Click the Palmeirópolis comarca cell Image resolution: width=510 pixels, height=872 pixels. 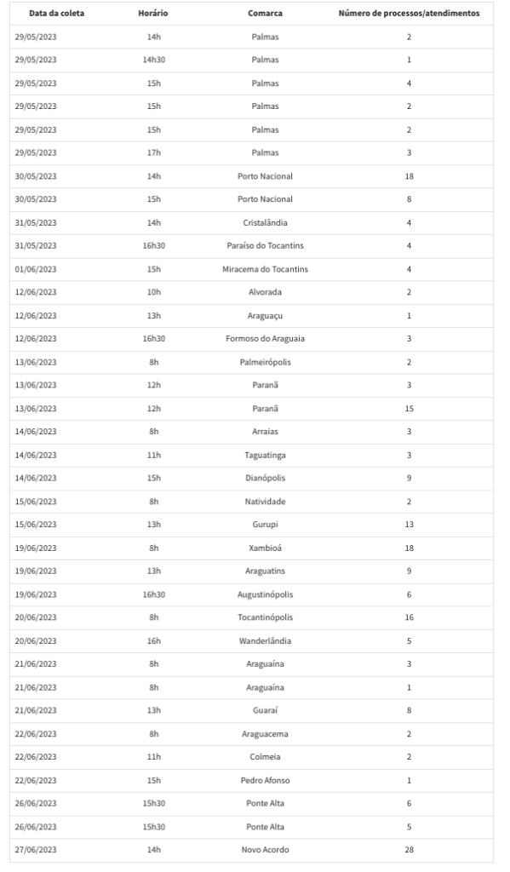266,362
